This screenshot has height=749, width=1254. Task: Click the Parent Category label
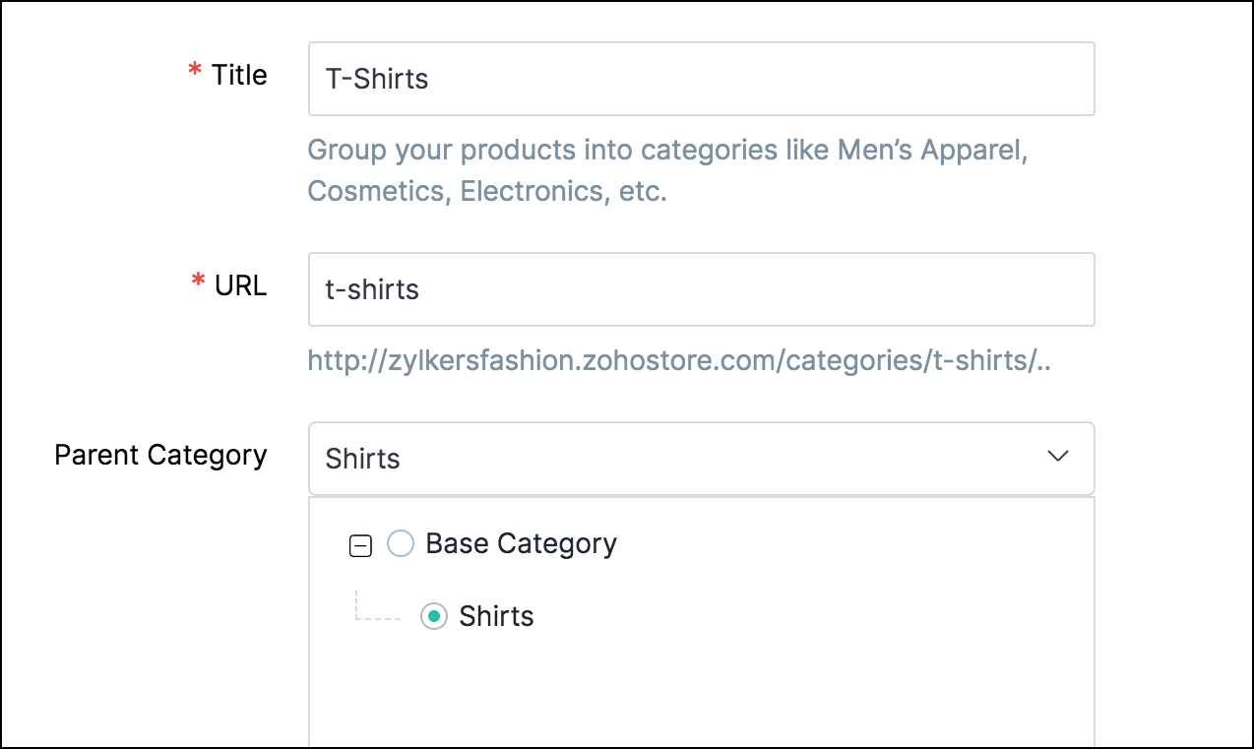pos(160,455)
